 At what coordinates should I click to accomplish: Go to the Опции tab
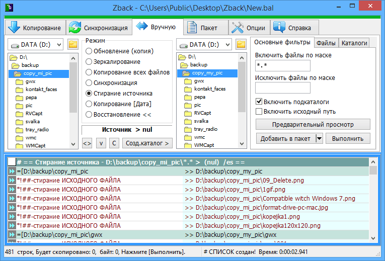249,28
